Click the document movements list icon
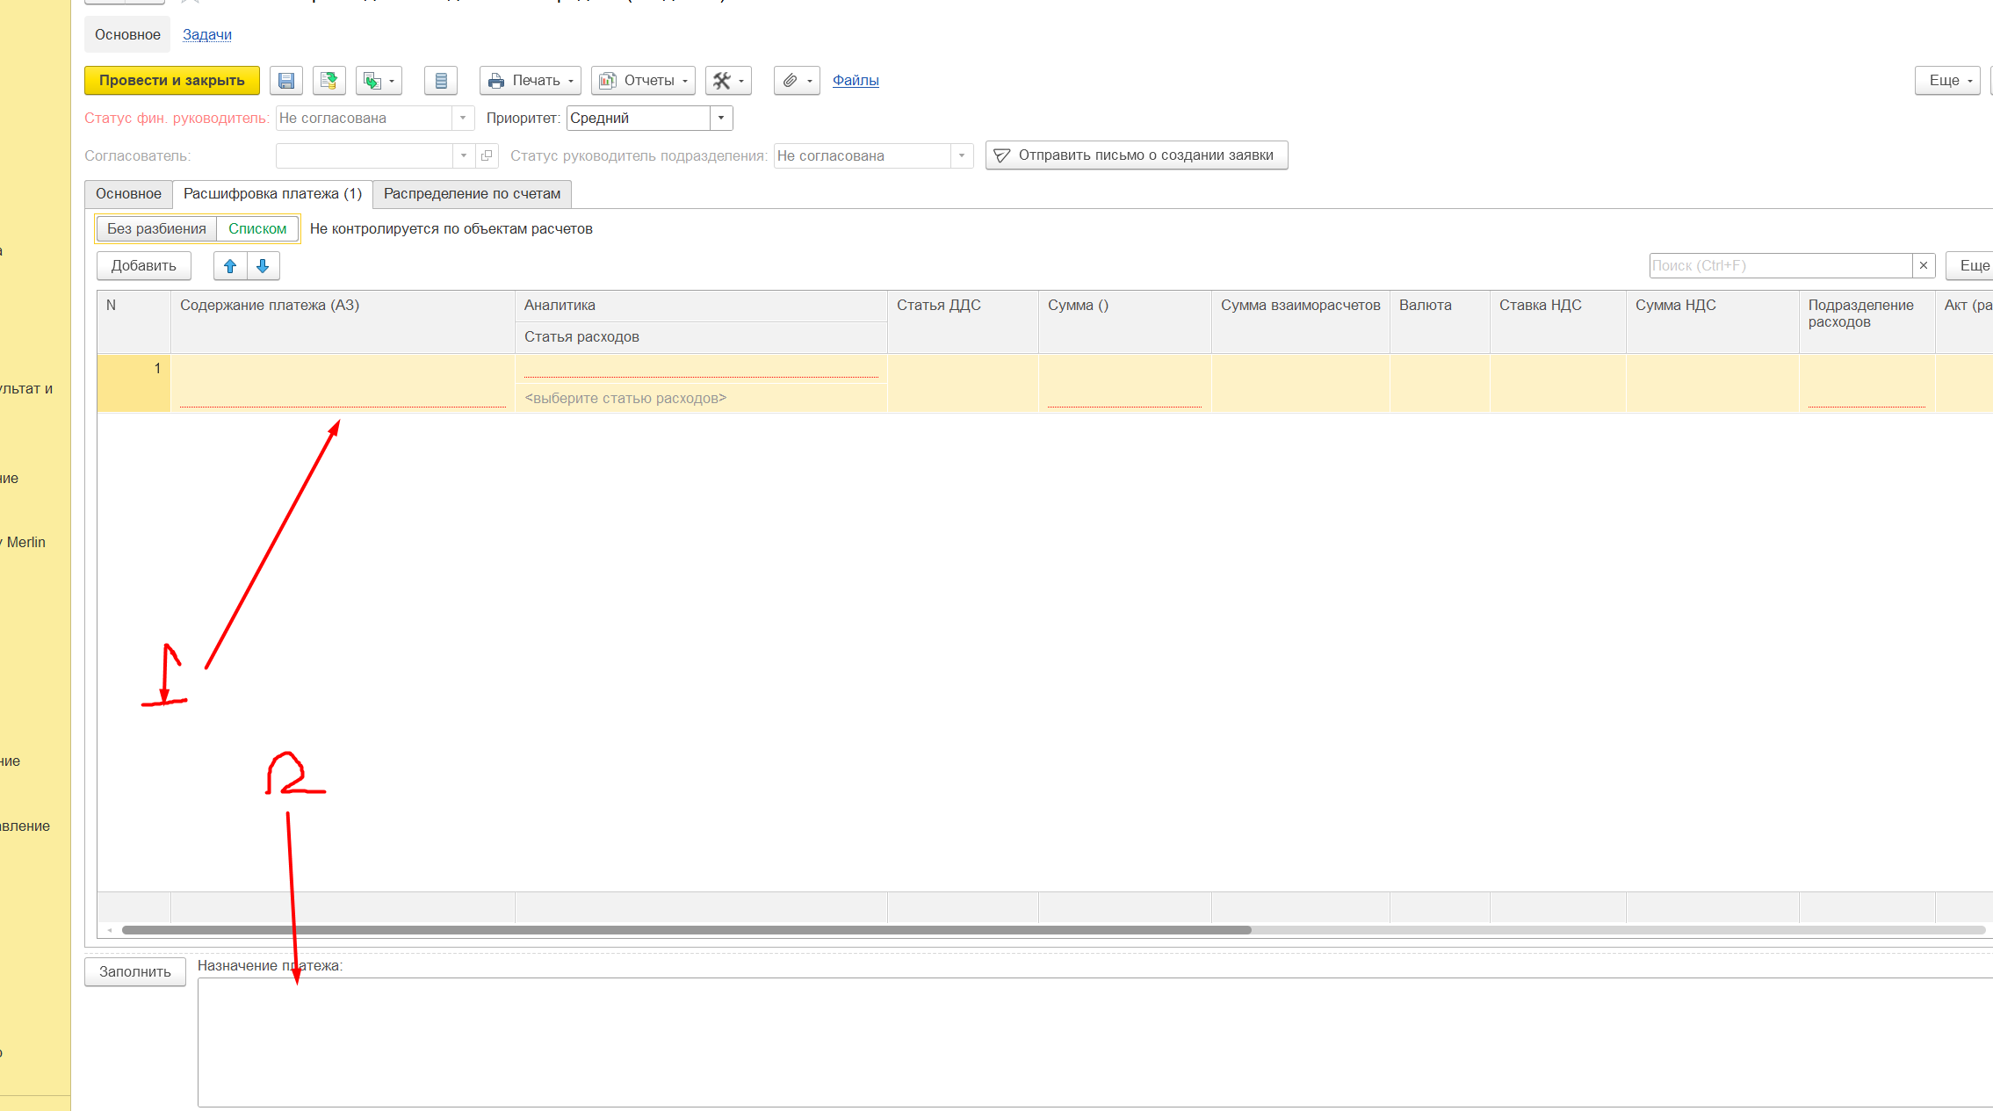The image size is (1993, 1111). point(441,81)
